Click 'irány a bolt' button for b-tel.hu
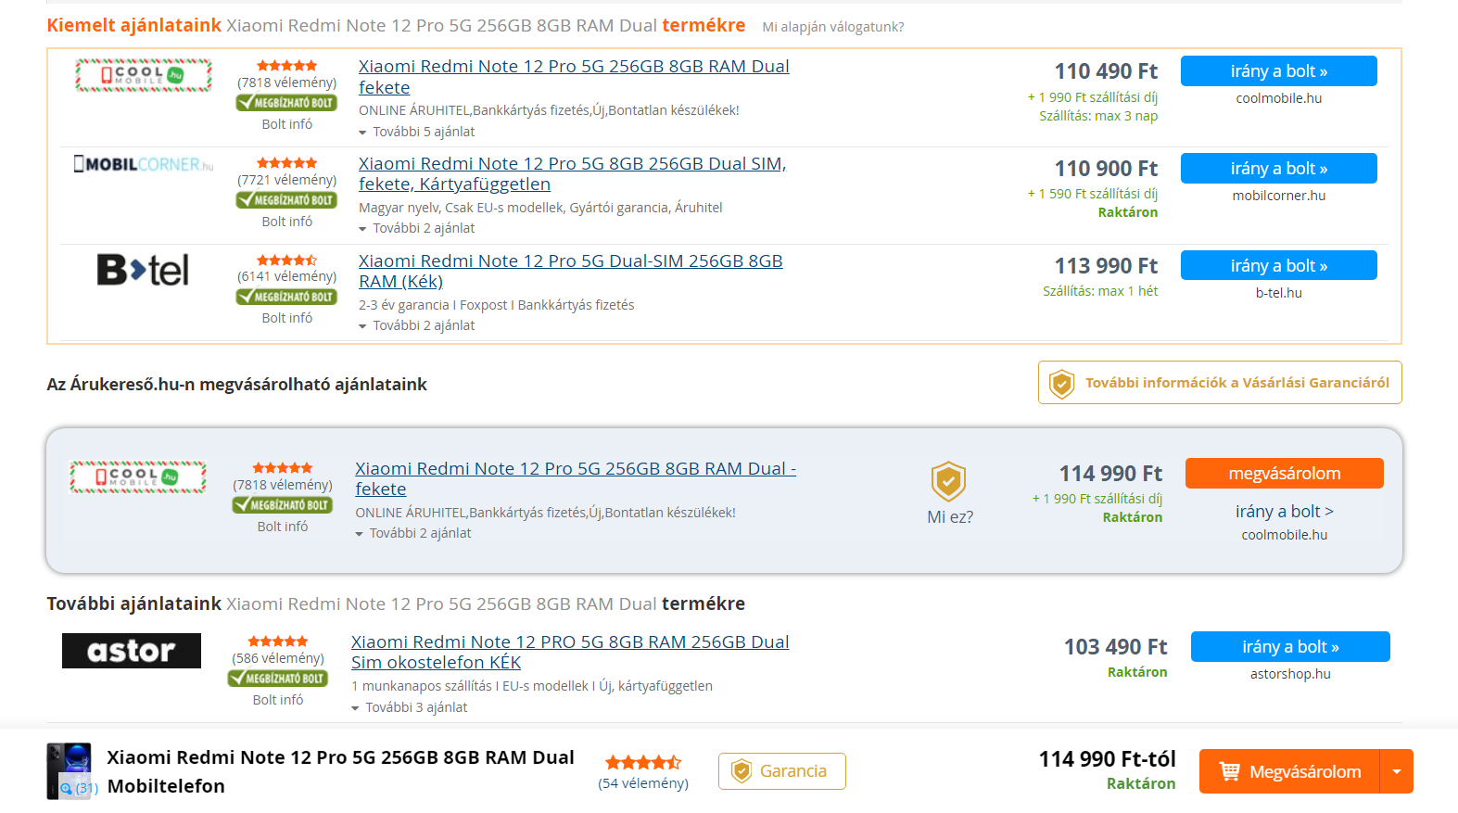This screenshot has width=1458, height=813. click(1278, 266)
